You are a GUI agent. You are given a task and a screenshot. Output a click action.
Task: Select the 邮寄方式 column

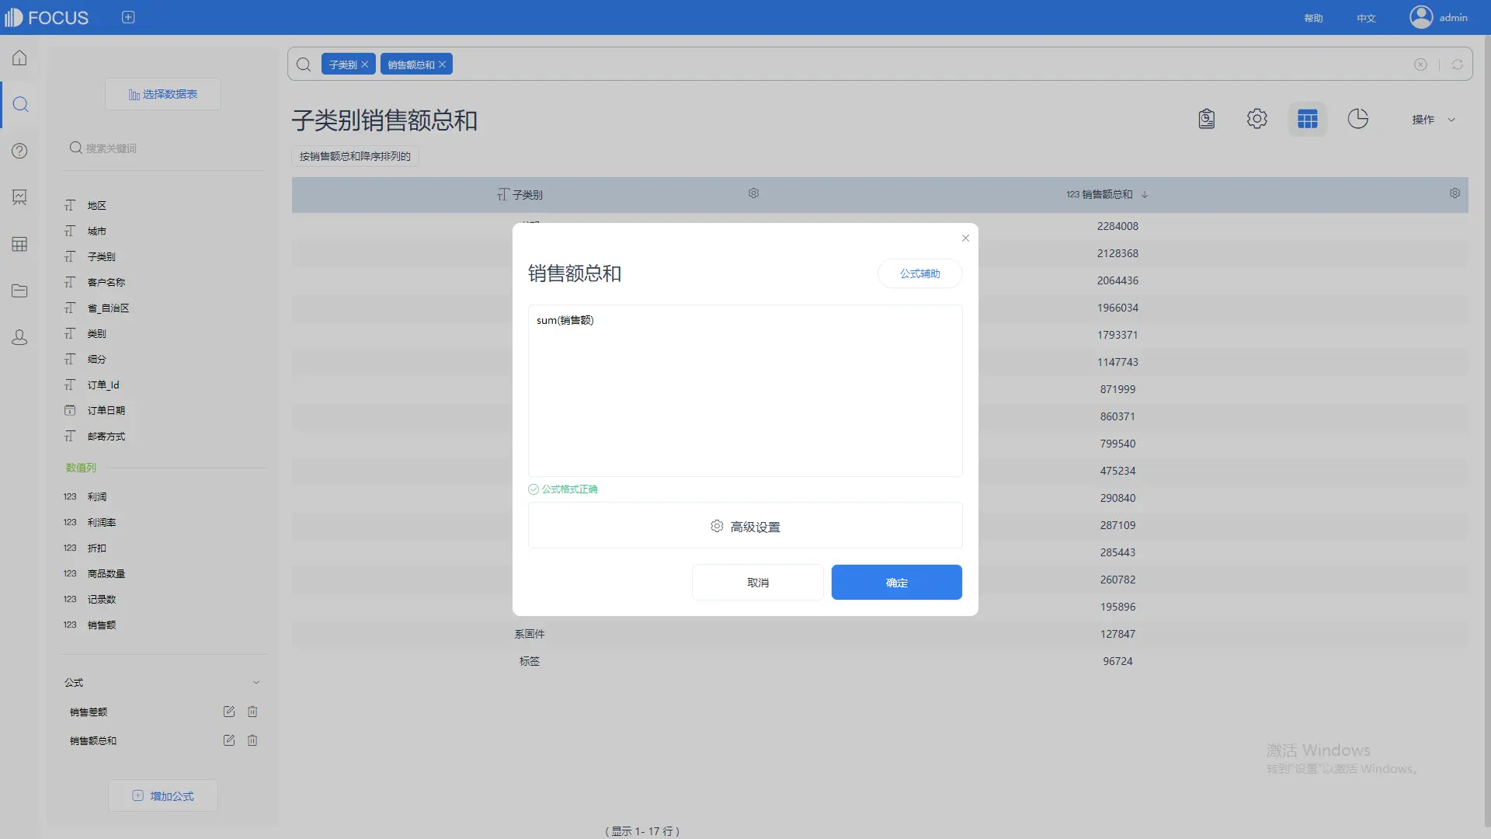coord(106,436)
